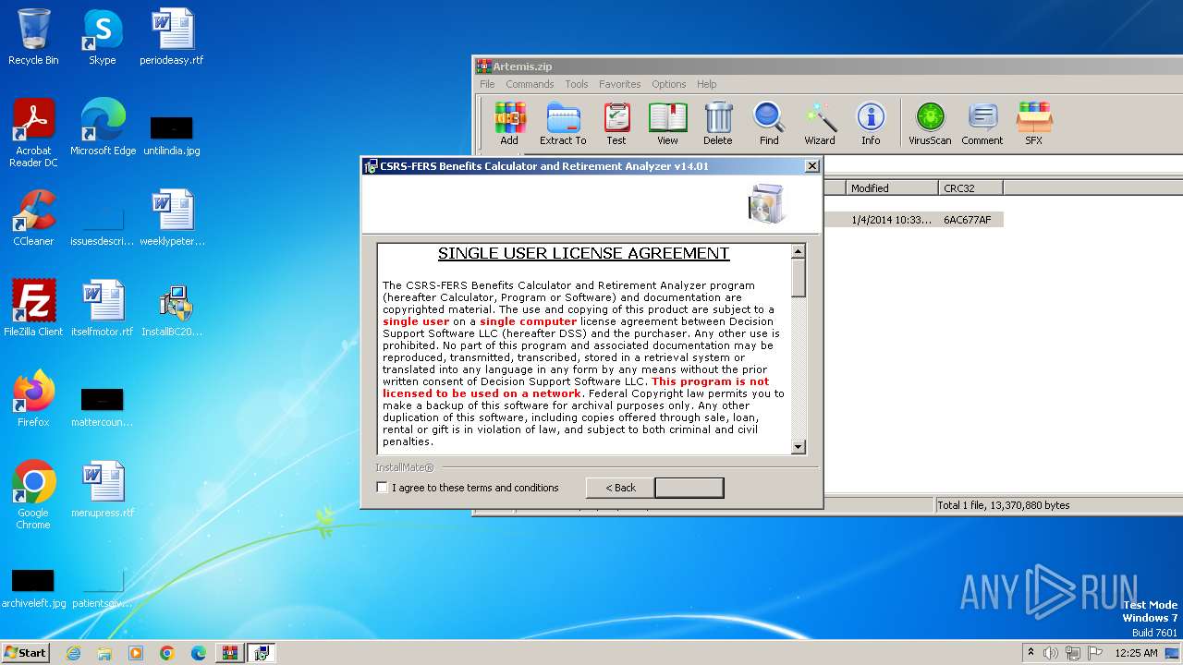Click the CRC32 column header

(970, 187)
